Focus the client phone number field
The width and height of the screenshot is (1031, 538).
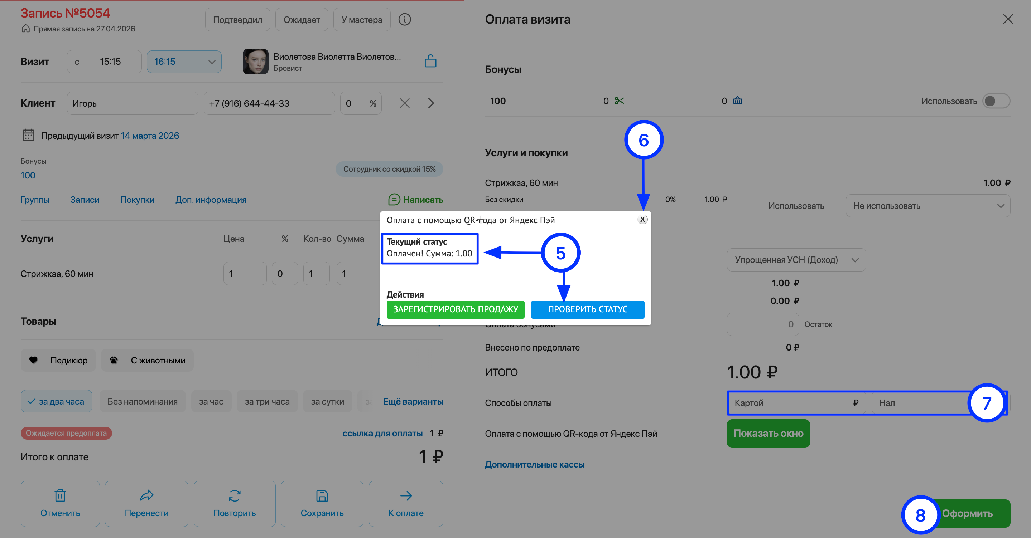269,103
